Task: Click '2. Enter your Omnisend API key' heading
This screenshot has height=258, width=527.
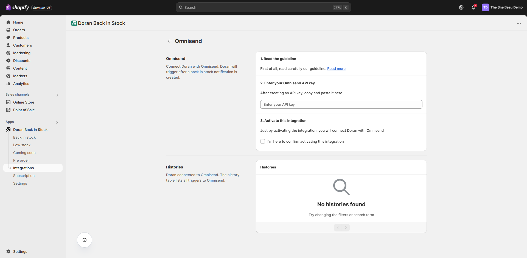Action: click(x=287, y=83)
